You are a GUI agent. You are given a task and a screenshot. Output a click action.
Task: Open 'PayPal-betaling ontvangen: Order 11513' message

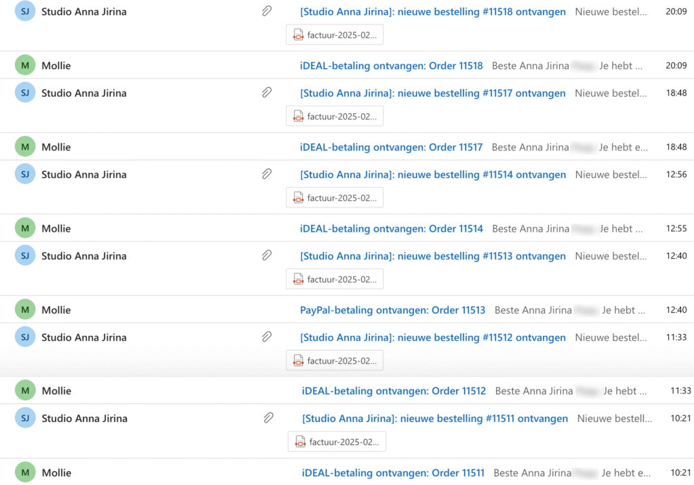click(392, 310)
